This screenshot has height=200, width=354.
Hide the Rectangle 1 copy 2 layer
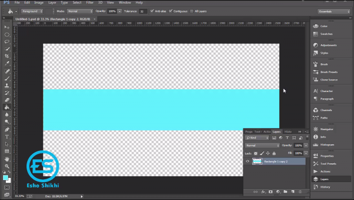[247, 161]
